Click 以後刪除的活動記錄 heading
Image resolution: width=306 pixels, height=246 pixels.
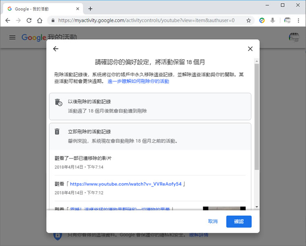(x=89, y=102)
